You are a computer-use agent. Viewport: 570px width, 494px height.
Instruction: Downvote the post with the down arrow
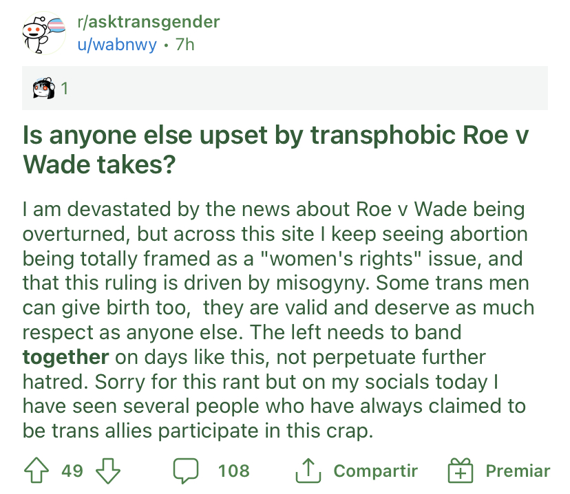point(108,471)
